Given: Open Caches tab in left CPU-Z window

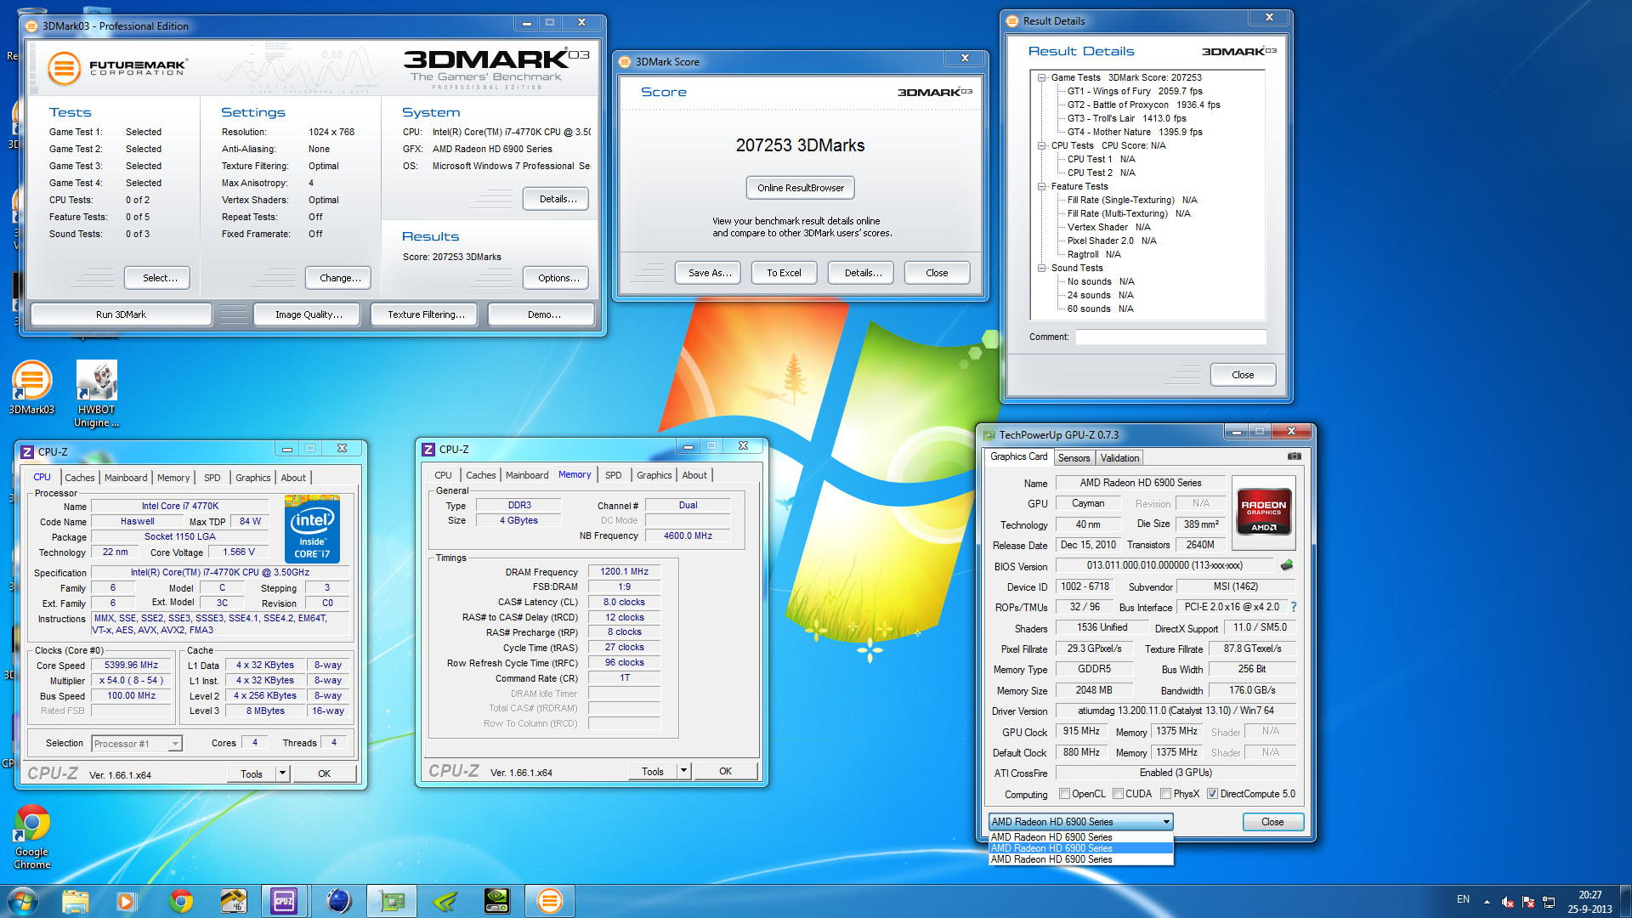Looking at the screenshot, I should point(80,478).
